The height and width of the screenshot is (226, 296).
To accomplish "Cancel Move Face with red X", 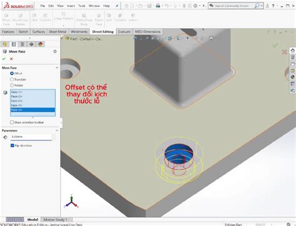I will coord(11,59).
